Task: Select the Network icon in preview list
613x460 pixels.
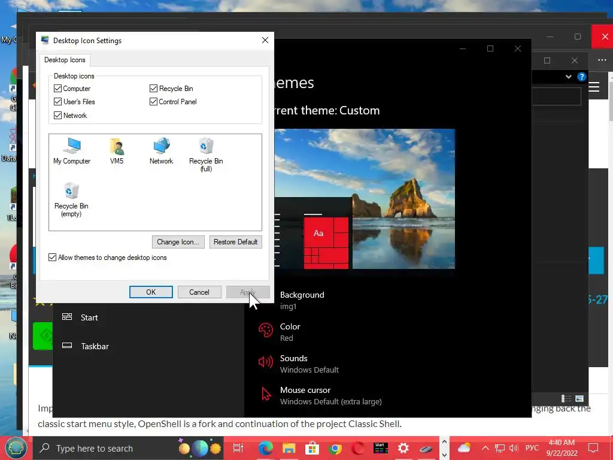Action: pos(161,151)
